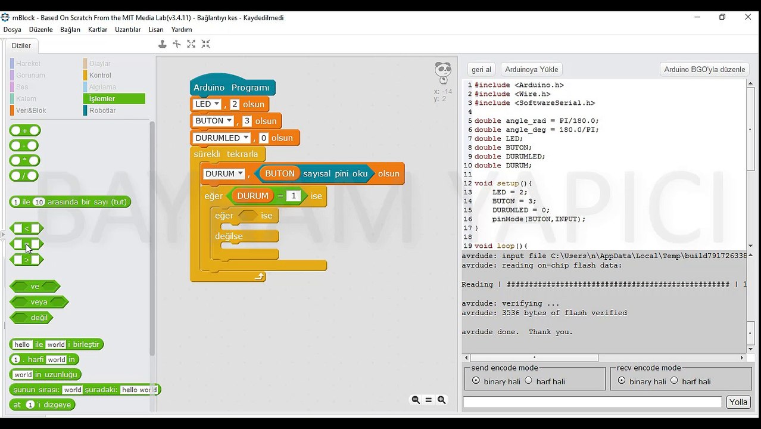Open the Görünüm block category
761x429 pixels.
pyautogui.click(x=30, y=75)
